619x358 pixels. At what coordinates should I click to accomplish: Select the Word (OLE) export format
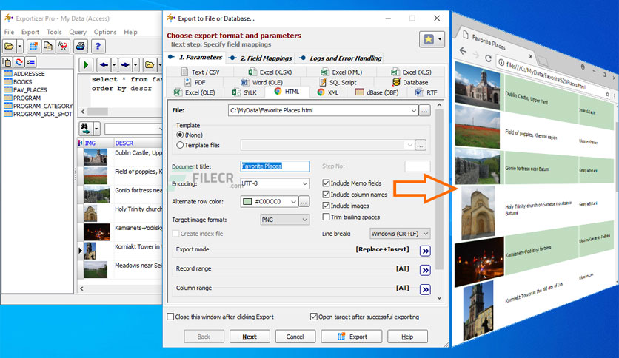coord(262,82)
